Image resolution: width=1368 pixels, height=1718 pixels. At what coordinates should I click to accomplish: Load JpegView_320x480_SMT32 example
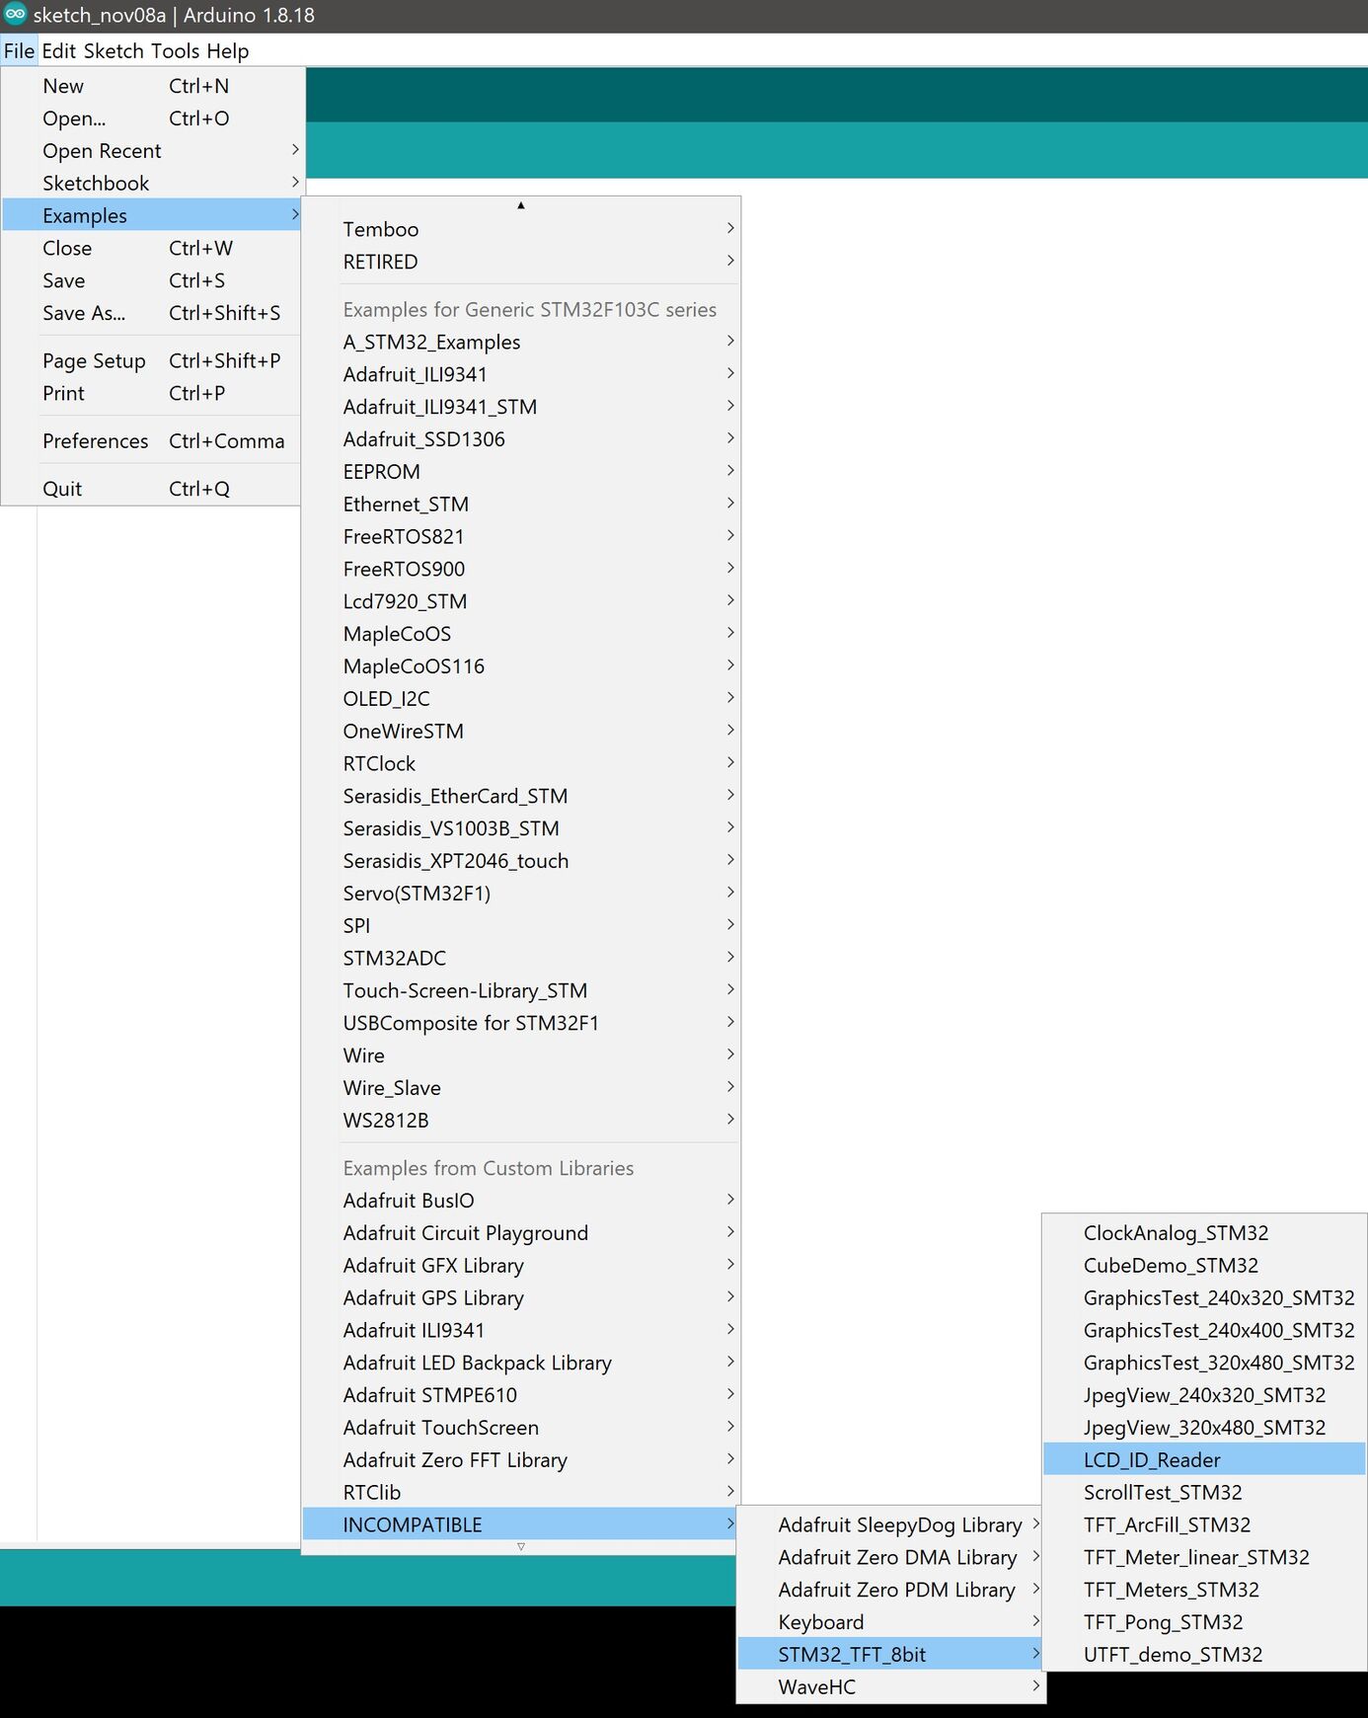[1204, 1428]
